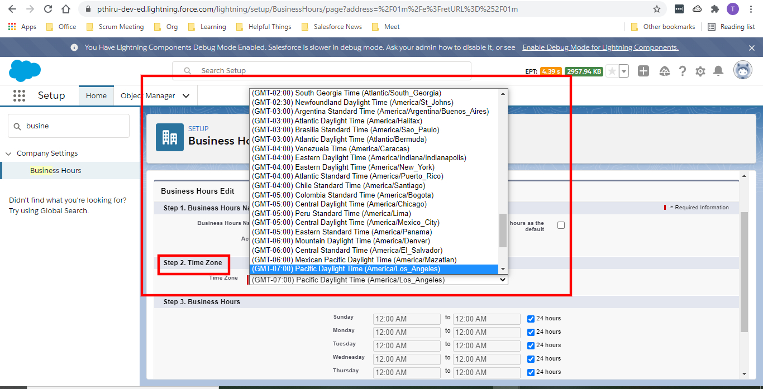Open Setup help with the question mark icon
The height and width of the screenshot is (389, 763).
(x=682, y=71)
